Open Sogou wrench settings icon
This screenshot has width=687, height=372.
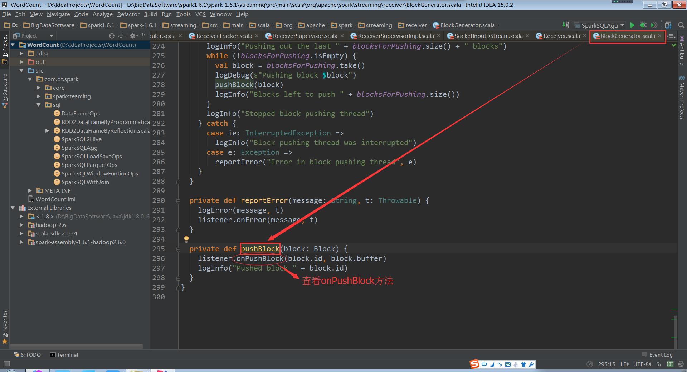[x=531, y=364]
